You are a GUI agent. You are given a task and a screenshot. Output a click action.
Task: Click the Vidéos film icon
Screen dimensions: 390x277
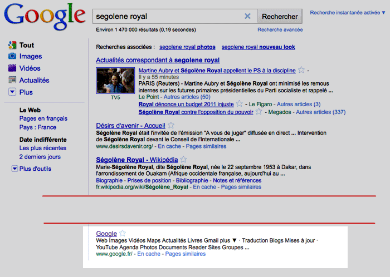(12, 68)
